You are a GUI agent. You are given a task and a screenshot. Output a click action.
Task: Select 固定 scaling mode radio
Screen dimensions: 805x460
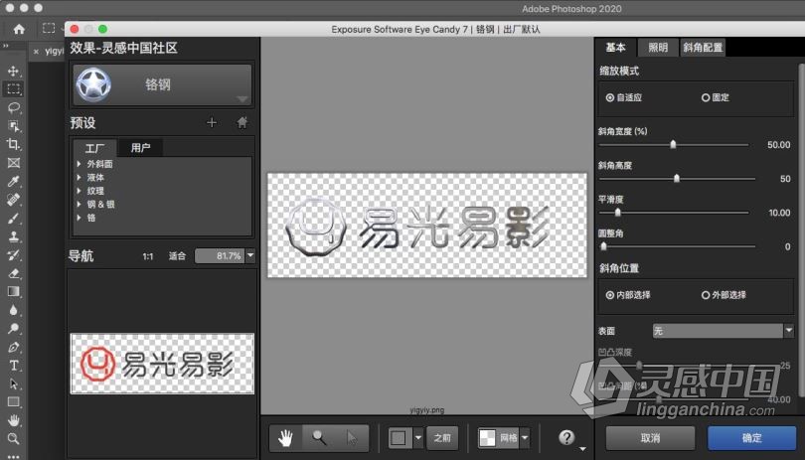706,97
